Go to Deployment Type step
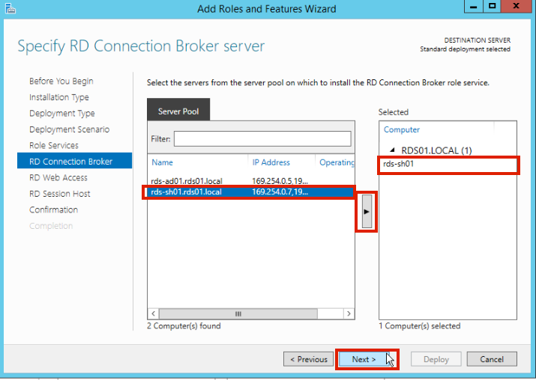 (x=62, y=113)
